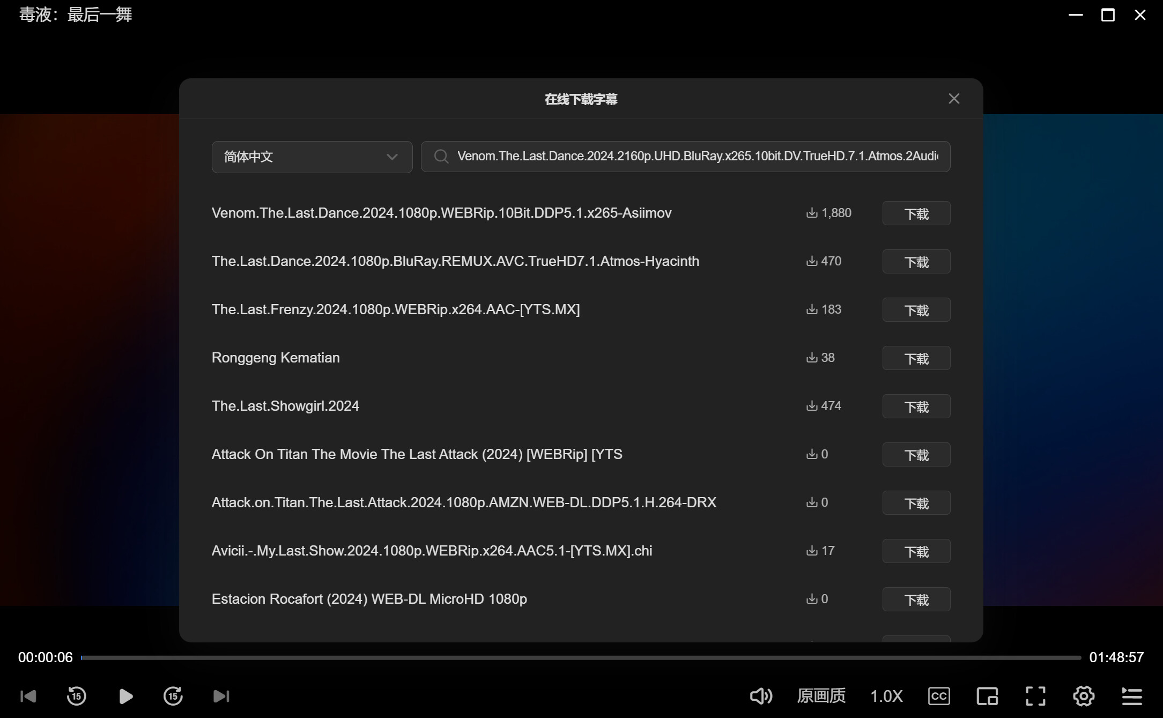
Task: Enter fullscreen mode
Action: [1035, 696]
